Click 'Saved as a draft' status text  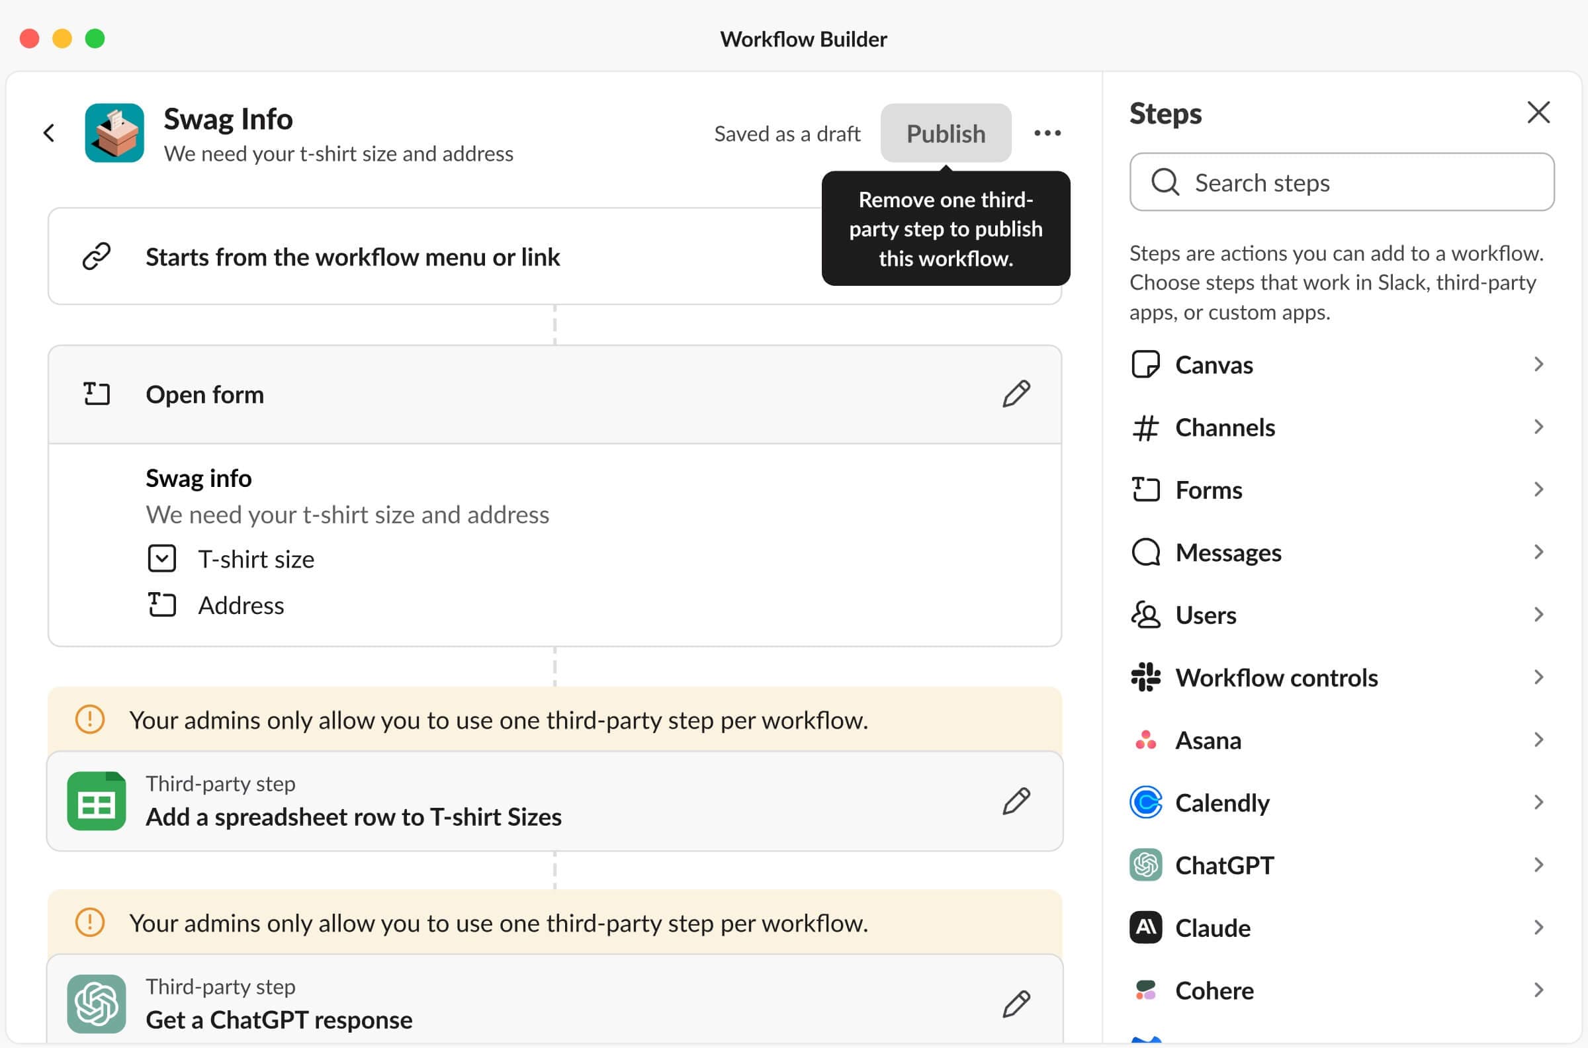click(x=787, y=134)
